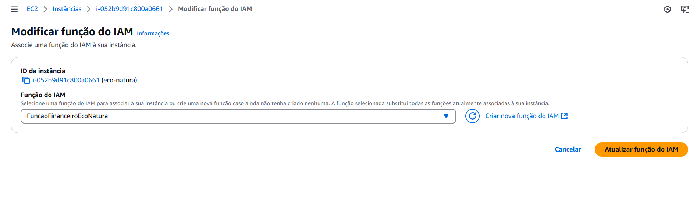The height and width of the screenshot is (199, 697).
Task: Copy the instance ID with copy icon
Action: tap(26, 80)
